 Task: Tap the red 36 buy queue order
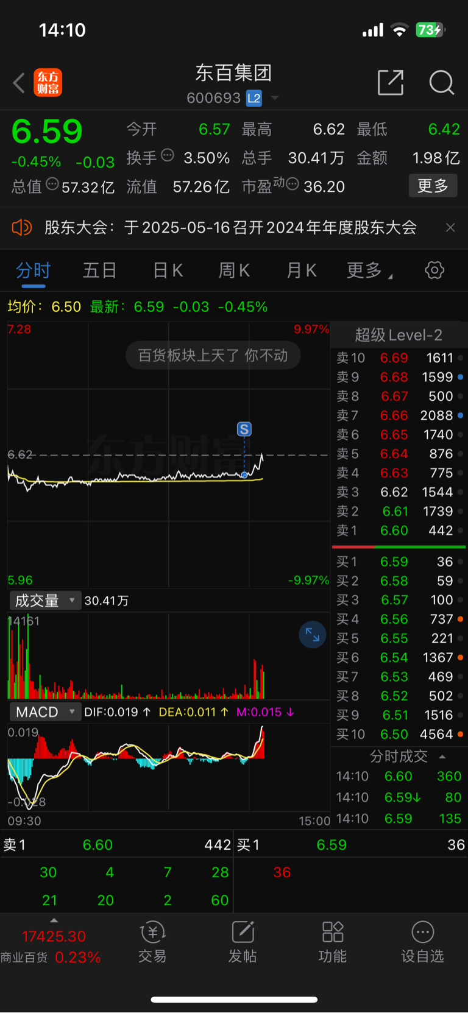[x=282, y=872]
